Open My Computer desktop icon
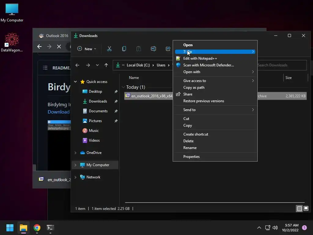The image size is (313, 235). [x=12, y=12]
